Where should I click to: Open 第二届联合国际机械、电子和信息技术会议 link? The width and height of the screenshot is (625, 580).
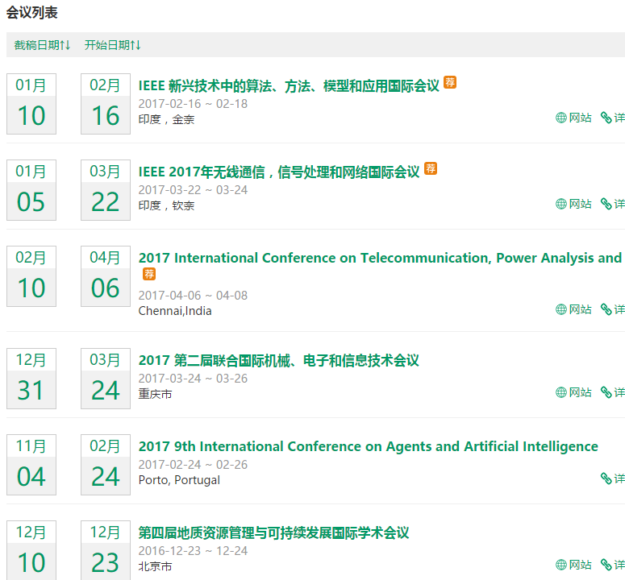pos(279,360)
